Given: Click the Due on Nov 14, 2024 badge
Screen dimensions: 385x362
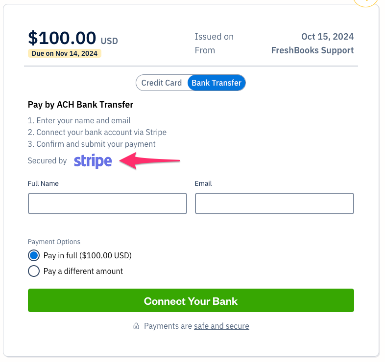Looking at the screenshot, I should pyautogui.click(x=65, y=53).
